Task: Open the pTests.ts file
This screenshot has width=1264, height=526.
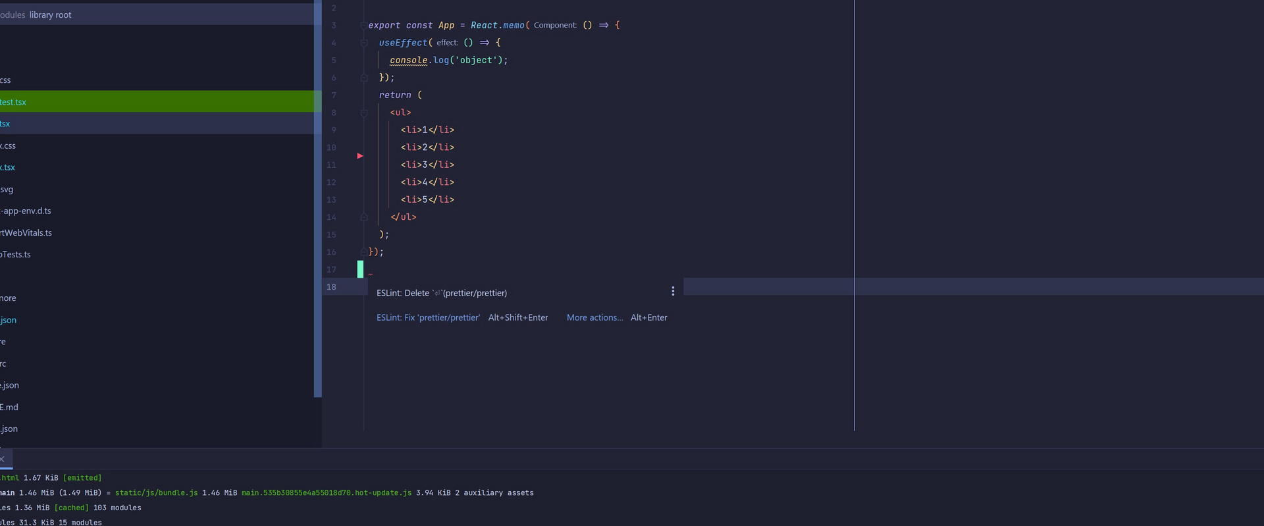Action: 15,254
